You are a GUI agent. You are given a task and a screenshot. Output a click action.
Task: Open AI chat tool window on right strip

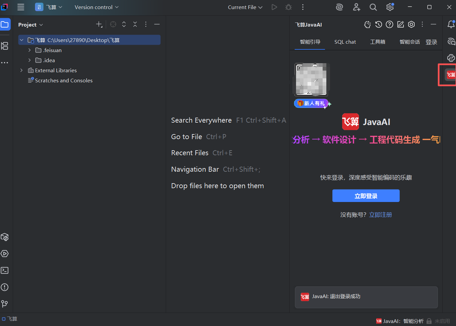[451, 41]
